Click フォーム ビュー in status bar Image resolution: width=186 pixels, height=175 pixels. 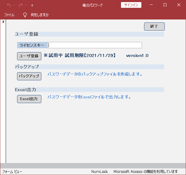(x=12, y=172)
